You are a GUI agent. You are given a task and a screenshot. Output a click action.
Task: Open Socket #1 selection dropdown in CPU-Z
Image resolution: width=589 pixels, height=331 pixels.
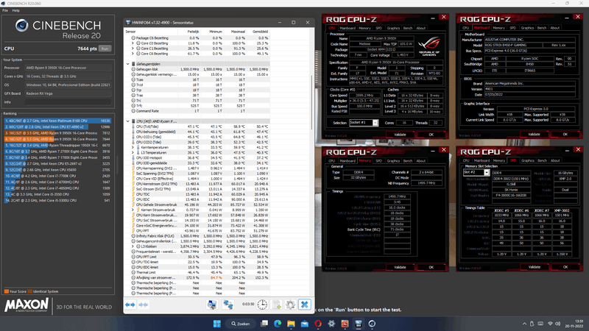point(375,123)
